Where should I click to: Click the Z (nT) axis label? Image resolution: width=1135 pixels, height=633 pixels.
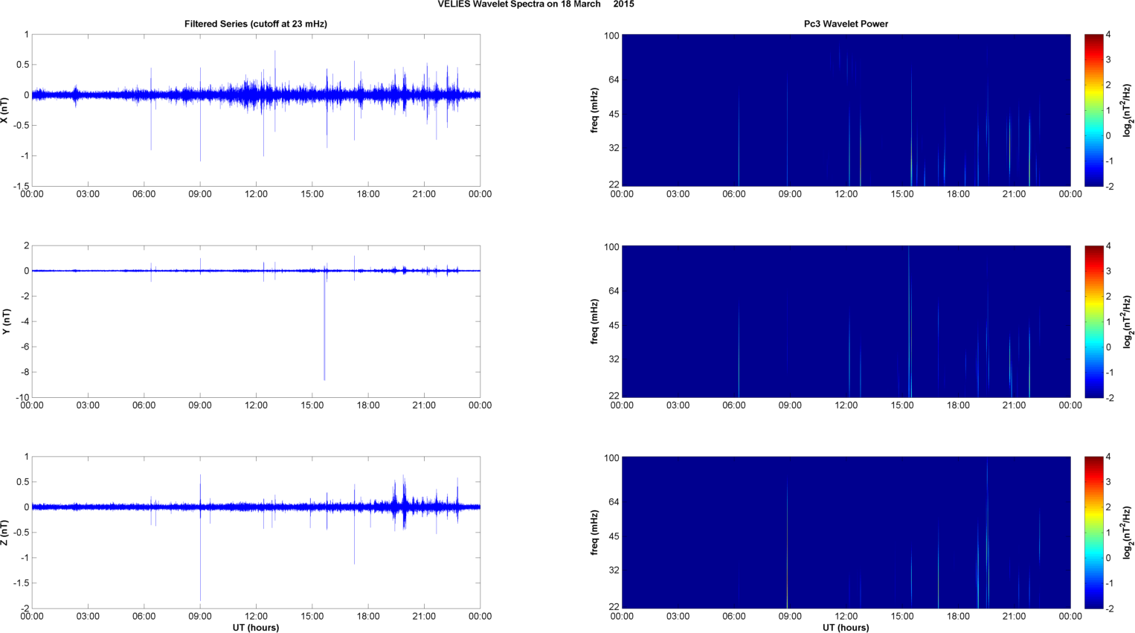point(4,533)
